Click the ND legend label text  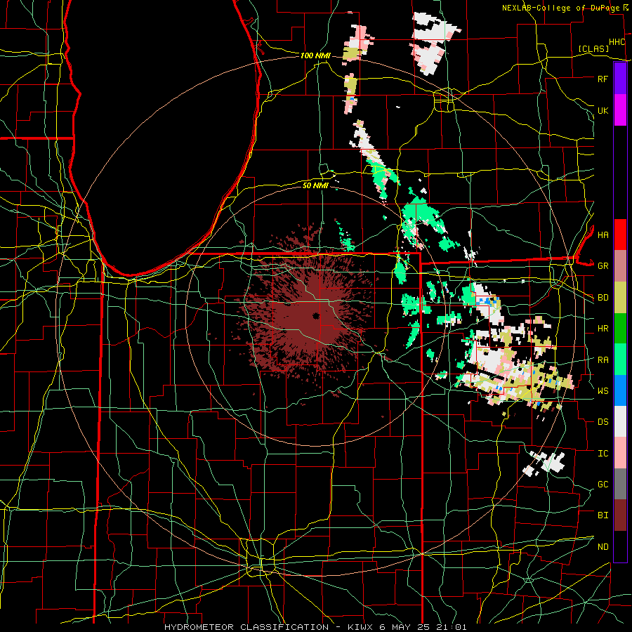603,547
